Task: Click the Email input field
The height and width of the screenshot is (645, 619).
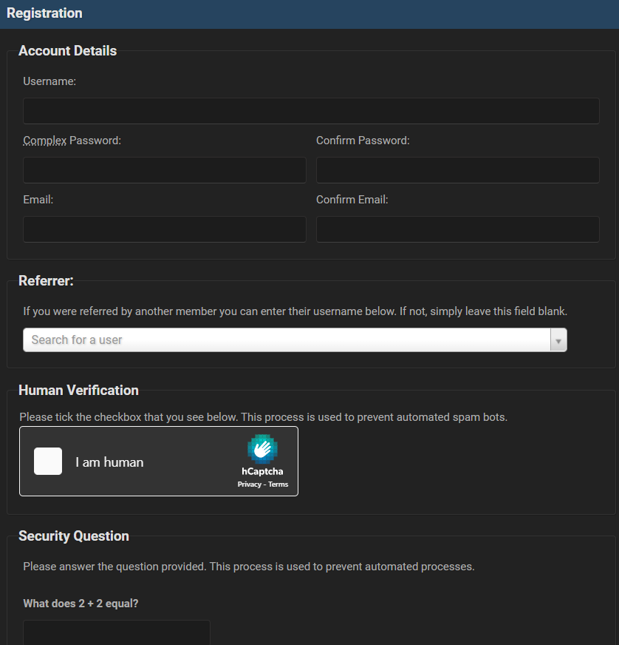Action: 164,229
